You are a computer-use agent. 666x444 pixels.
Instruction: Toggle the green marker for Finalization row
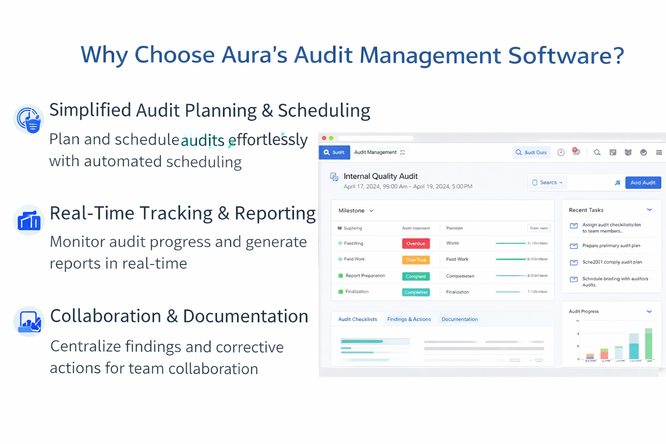[340, 292]
